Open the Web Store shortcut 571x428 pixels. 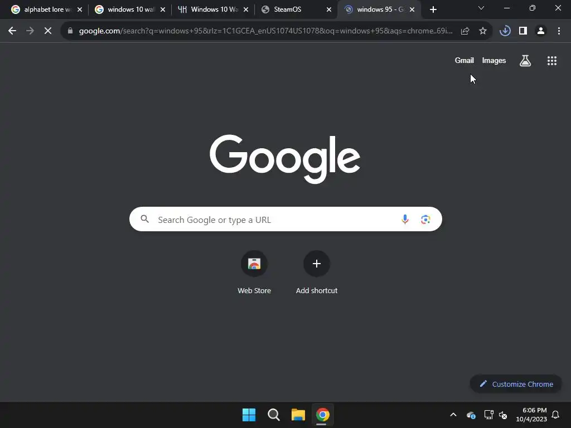[x=254, y=272]
